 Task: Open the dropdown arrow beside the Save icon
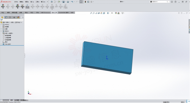pos(66,2)
